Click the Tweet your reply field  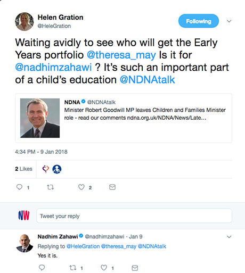[134, 216]
